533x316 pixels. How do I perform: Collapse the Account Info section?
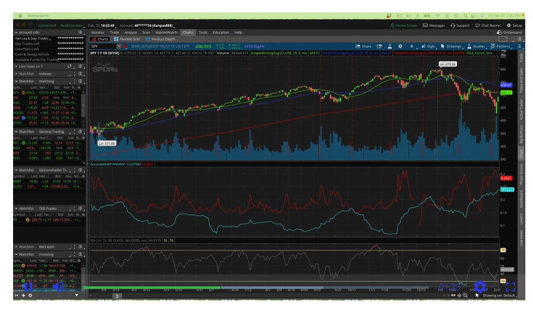pyautogui.click(x=16, y=32)
